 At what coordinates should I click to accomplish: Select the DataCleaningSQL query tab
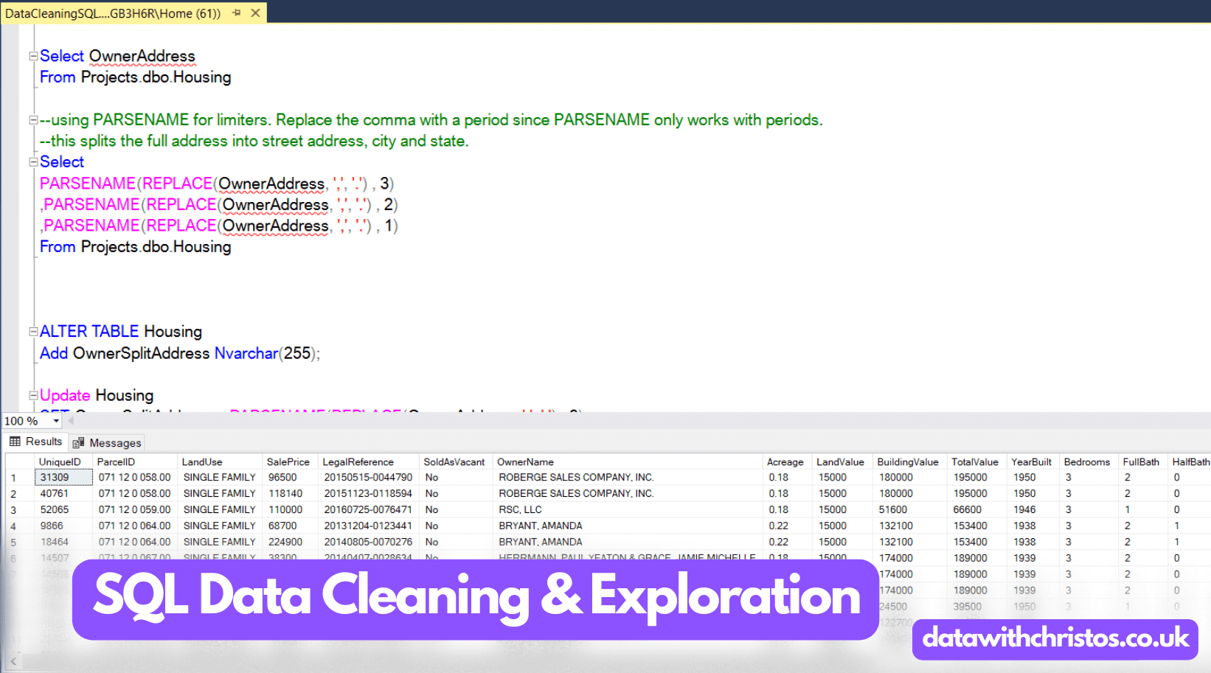pyautogui.click(x=111, y=13)
